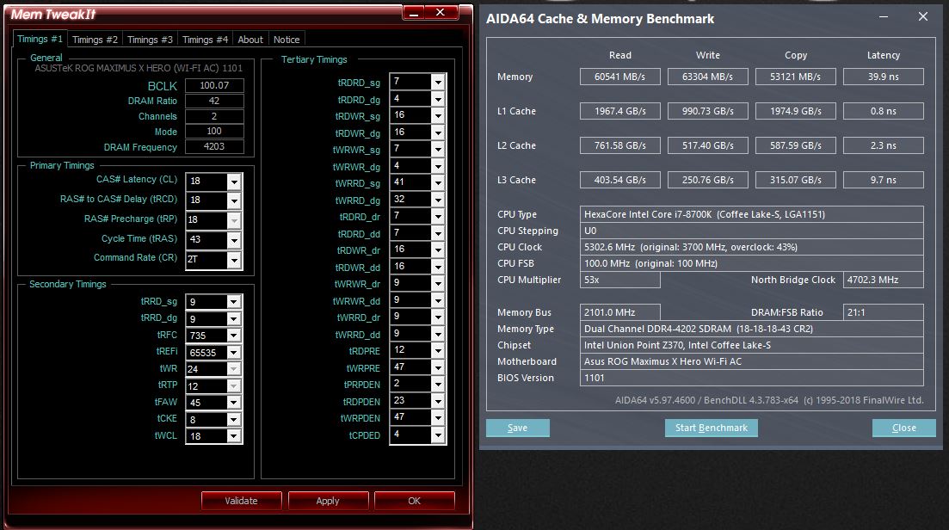Open tWRPDEN dropdown arrow

438,417
